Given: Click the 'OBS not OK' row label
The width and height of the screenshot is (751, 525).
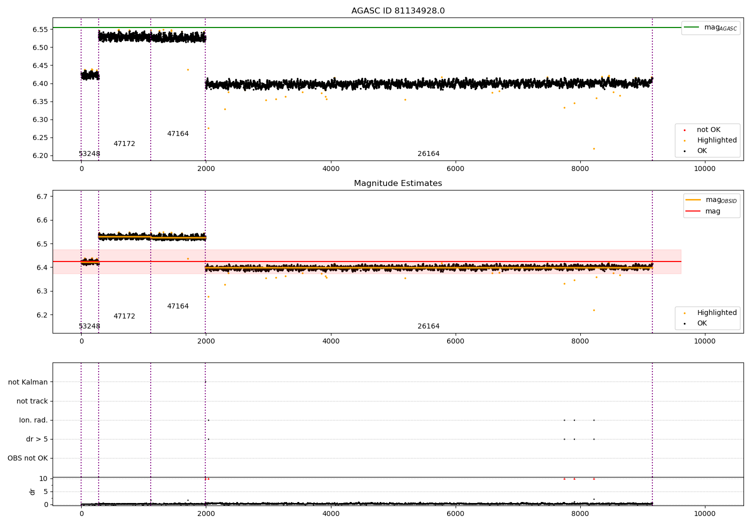Looking at the screenshot, I should (28, 458).
